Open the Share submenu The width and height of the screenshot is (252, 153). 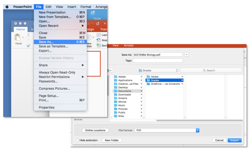pyautogui.click(x=43, y=65)
